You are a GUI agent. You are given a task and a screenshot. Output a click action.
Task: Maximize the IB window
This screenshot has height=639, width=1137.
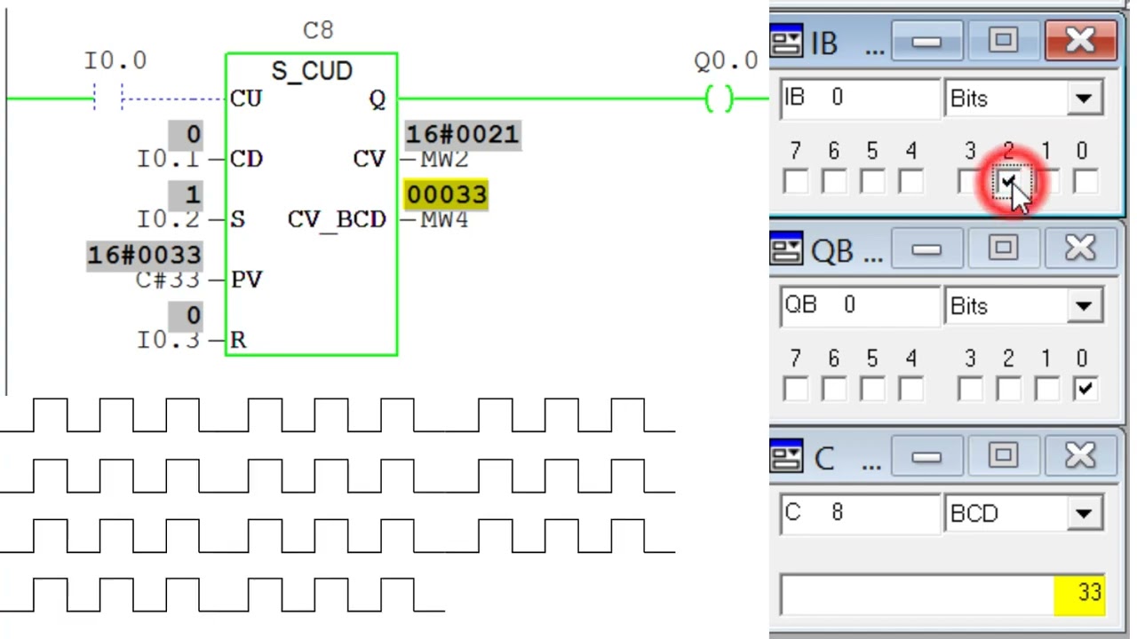[1003, 41]
